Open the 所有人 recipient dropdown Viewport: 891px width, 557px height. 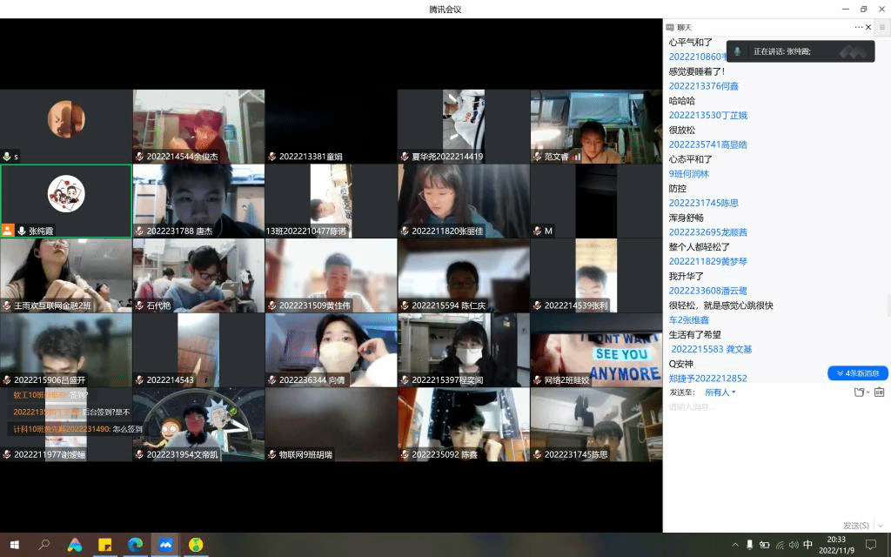pos(720,393)
